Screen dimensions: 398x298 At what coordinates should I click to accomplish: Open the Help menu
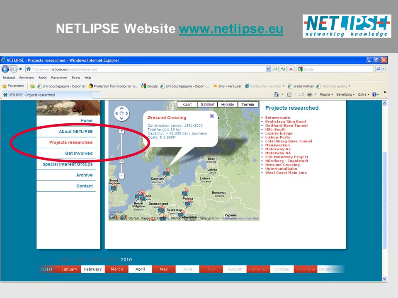coord(87,78)
